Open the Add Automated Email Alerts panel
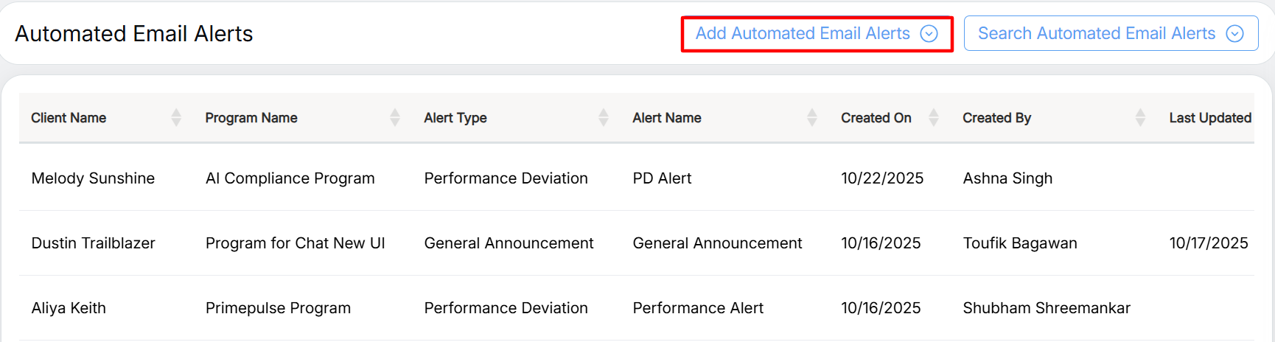Screen dimensions: 1275x342 (x=803, y=34)
